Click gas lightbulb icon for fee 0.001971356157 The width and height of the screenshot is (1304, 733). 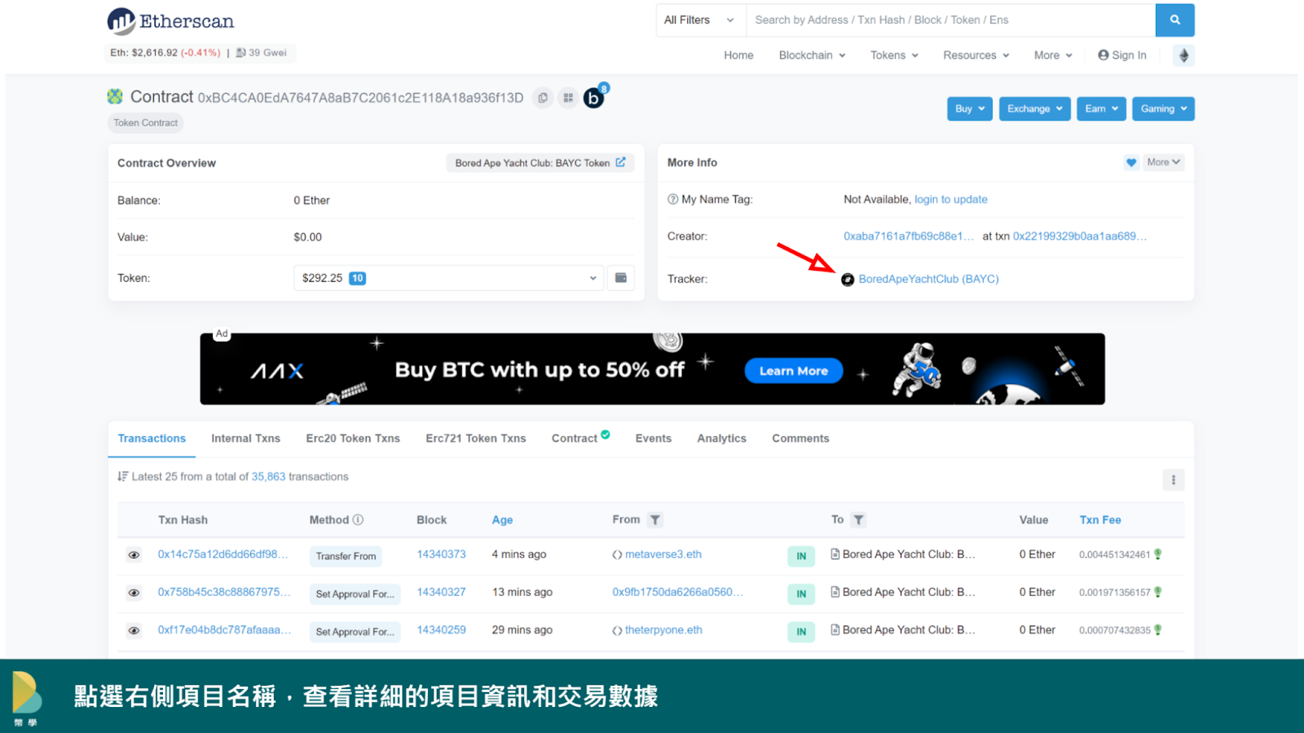1157,592
